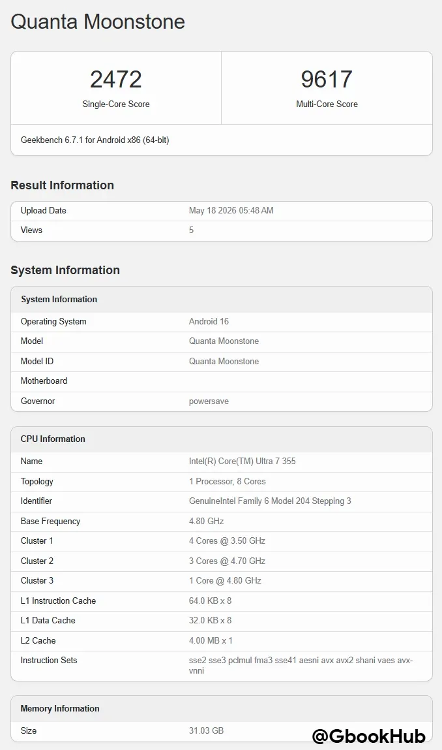Click the L2 Cache label
Screen dimensions: 442x750
coord(38,640)
